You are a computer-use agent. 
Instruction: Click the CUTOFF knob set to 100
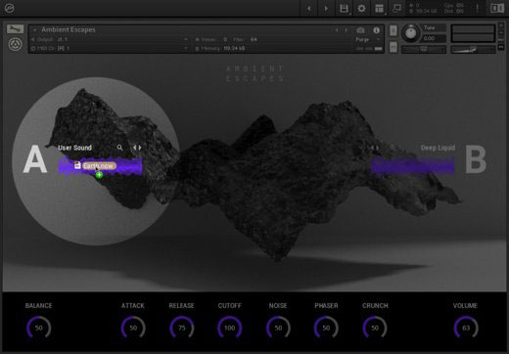229,328
